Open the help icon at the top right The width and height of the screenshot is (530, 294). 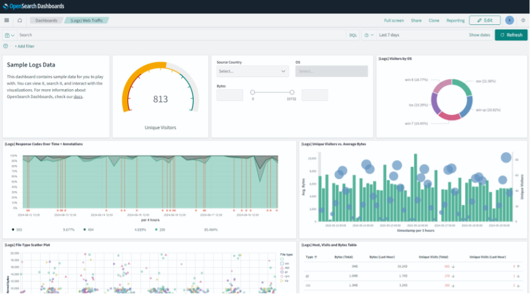point(523,20)
